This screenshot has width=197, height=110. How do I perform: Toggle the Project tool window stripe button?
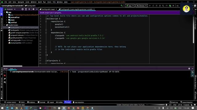[2, 12]
